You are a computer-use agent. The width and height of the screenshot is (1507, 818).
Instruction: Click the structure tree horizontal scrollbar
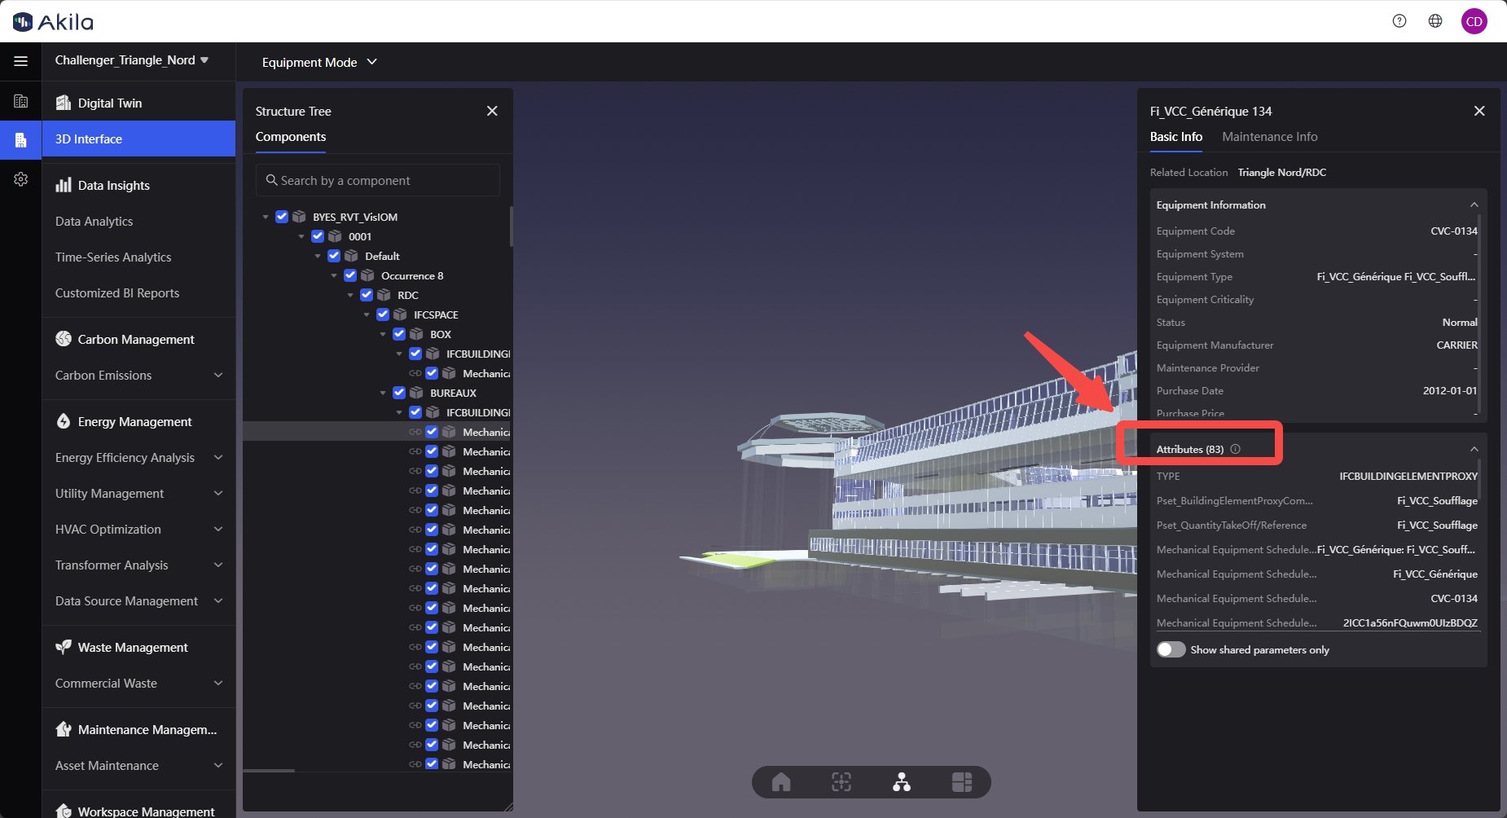[x=269, y=770]
